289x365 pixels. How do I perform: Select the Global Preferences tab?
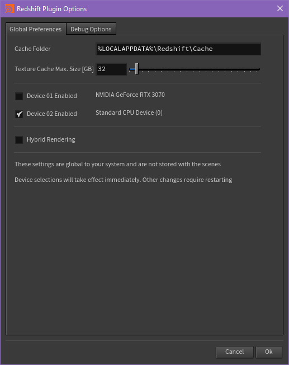tap(36, 29)
